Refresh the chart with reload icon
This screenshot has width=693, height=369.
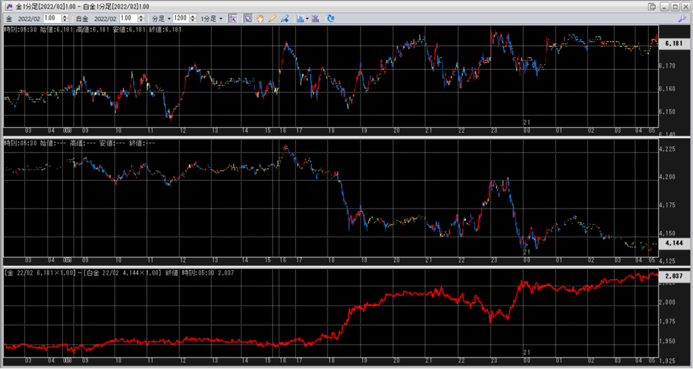click(330, 18)
